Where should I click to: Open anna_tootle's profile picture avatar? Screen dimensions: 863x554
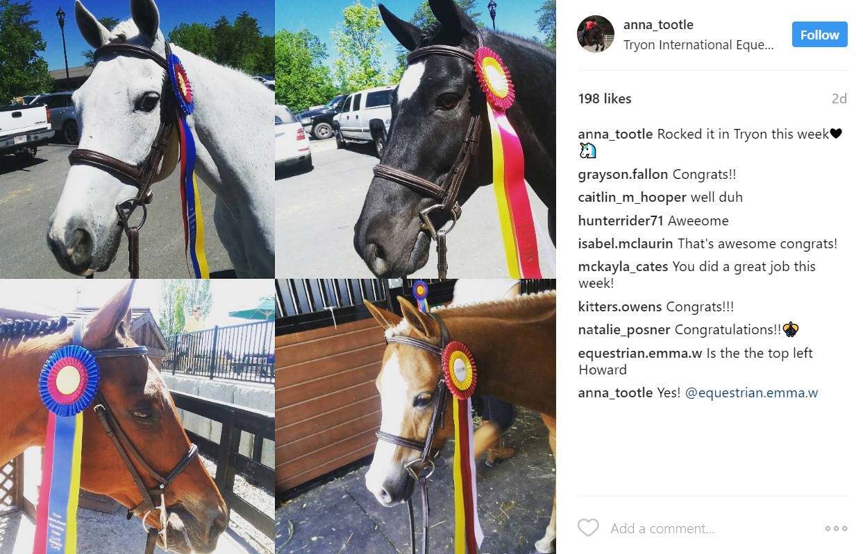point(596,34)
